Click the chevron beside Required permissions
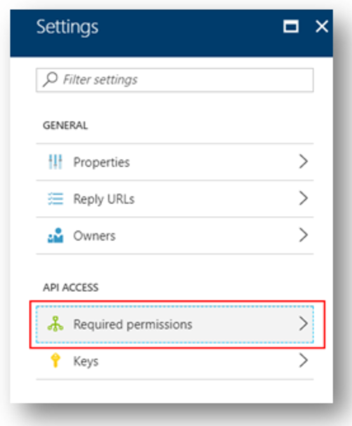This screenshot has width=352, height=426. click(303, 324)
